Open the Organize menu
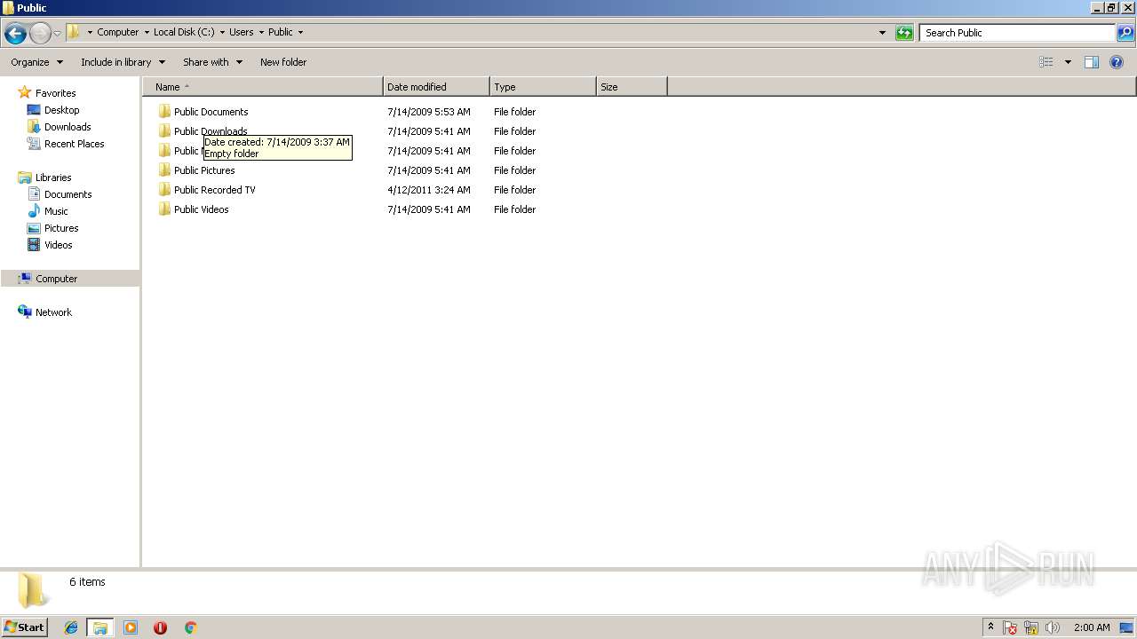 pyautogui.click(x=36, y=62)
